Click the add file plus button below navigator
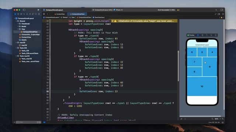The image size is (236, 132). point(14,122)
